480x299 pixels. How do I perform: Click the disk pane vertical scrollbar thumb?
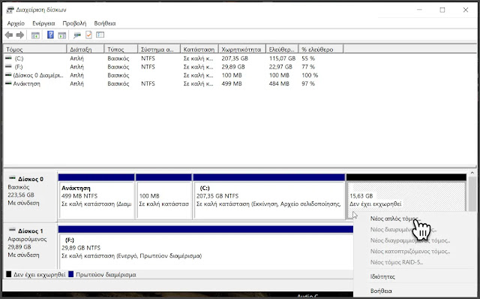point(472,194)
